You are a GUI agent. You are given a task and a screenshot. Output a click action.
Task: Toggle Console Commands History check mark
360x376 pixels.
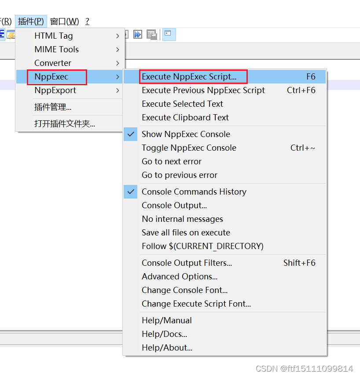pos(131,192)
